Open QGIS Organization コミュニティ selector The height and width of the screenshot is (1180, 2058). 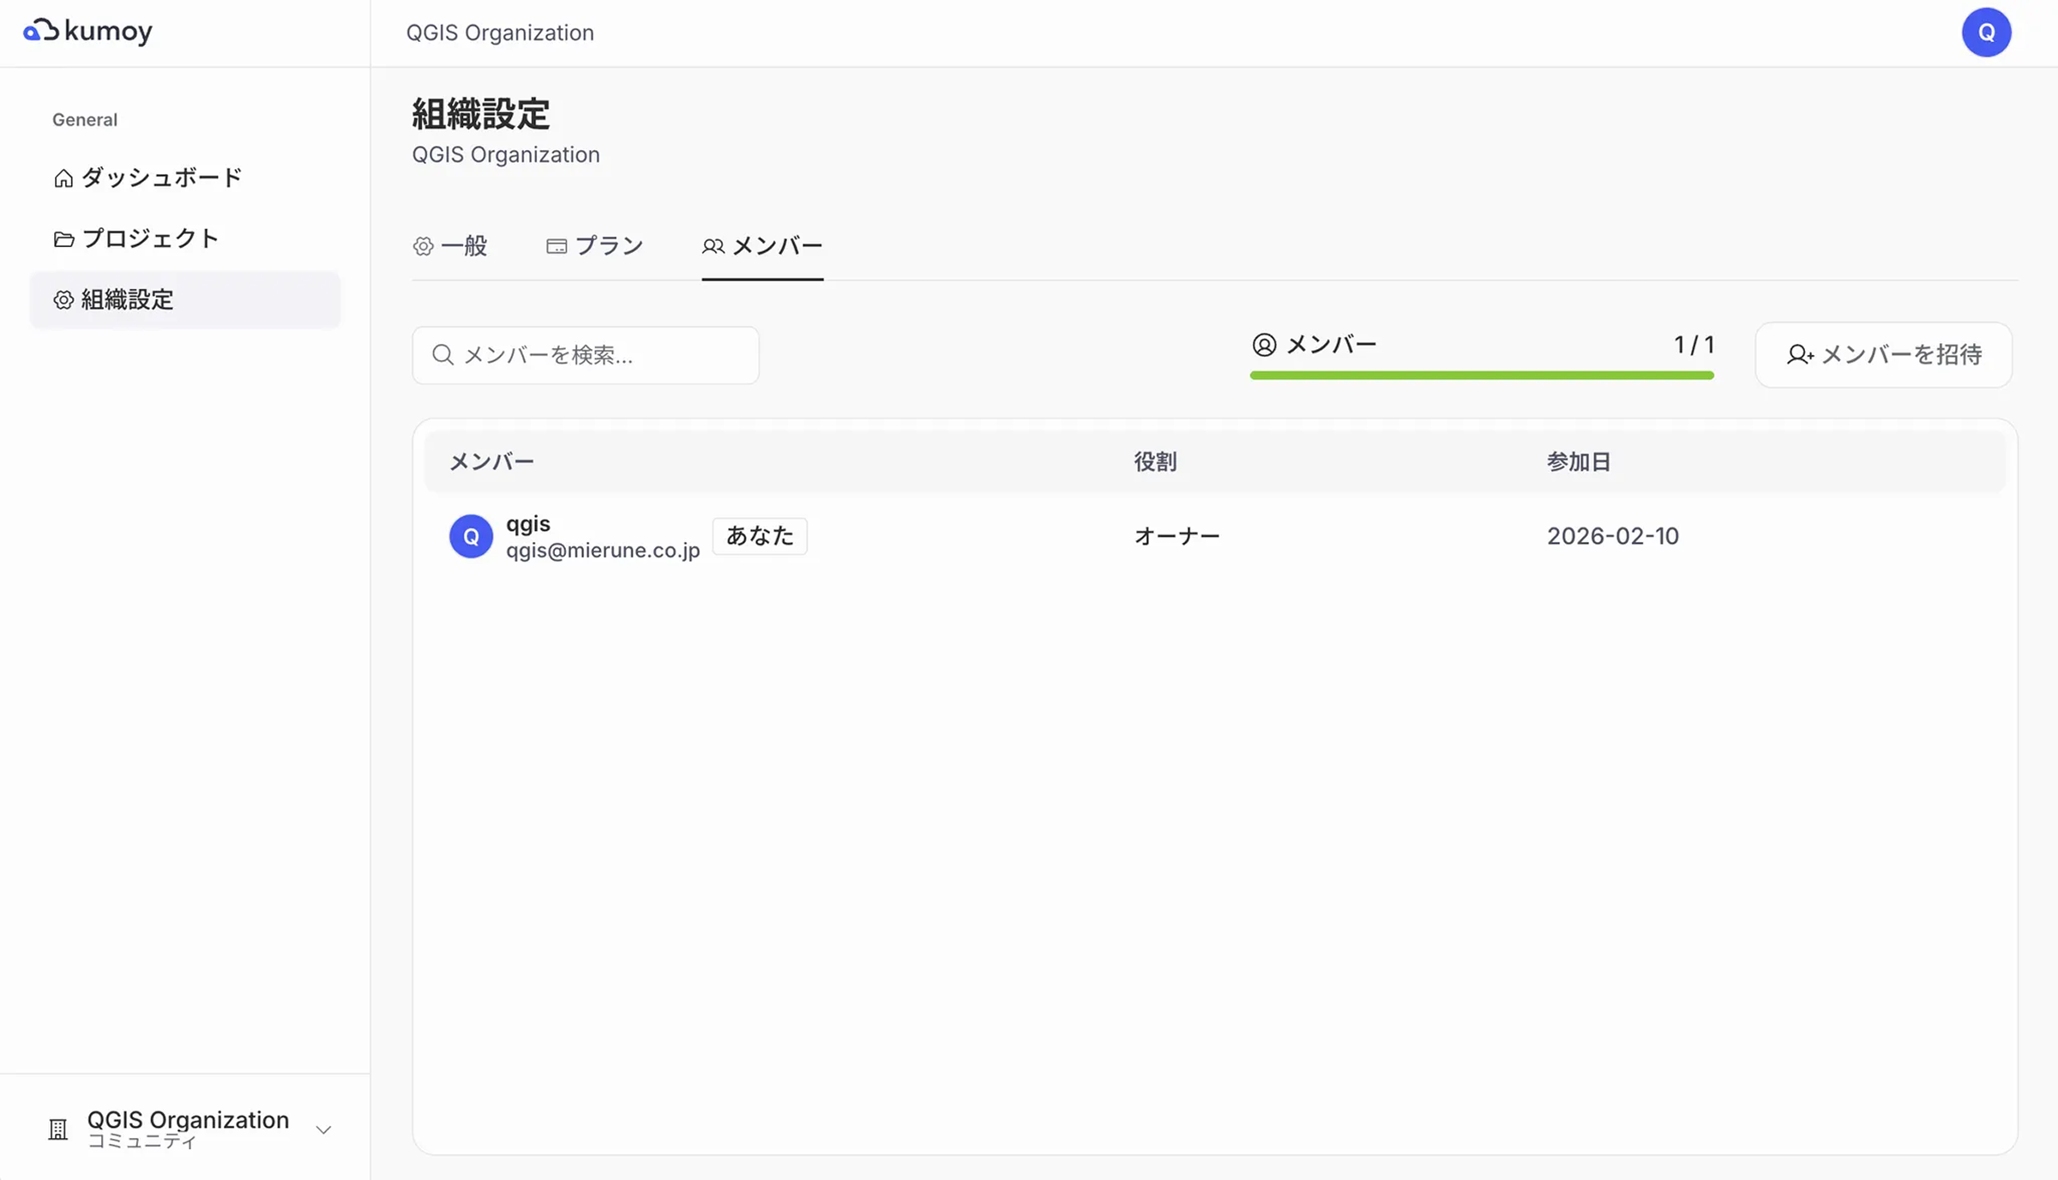pyautogui.click(x=188, y=1129)
